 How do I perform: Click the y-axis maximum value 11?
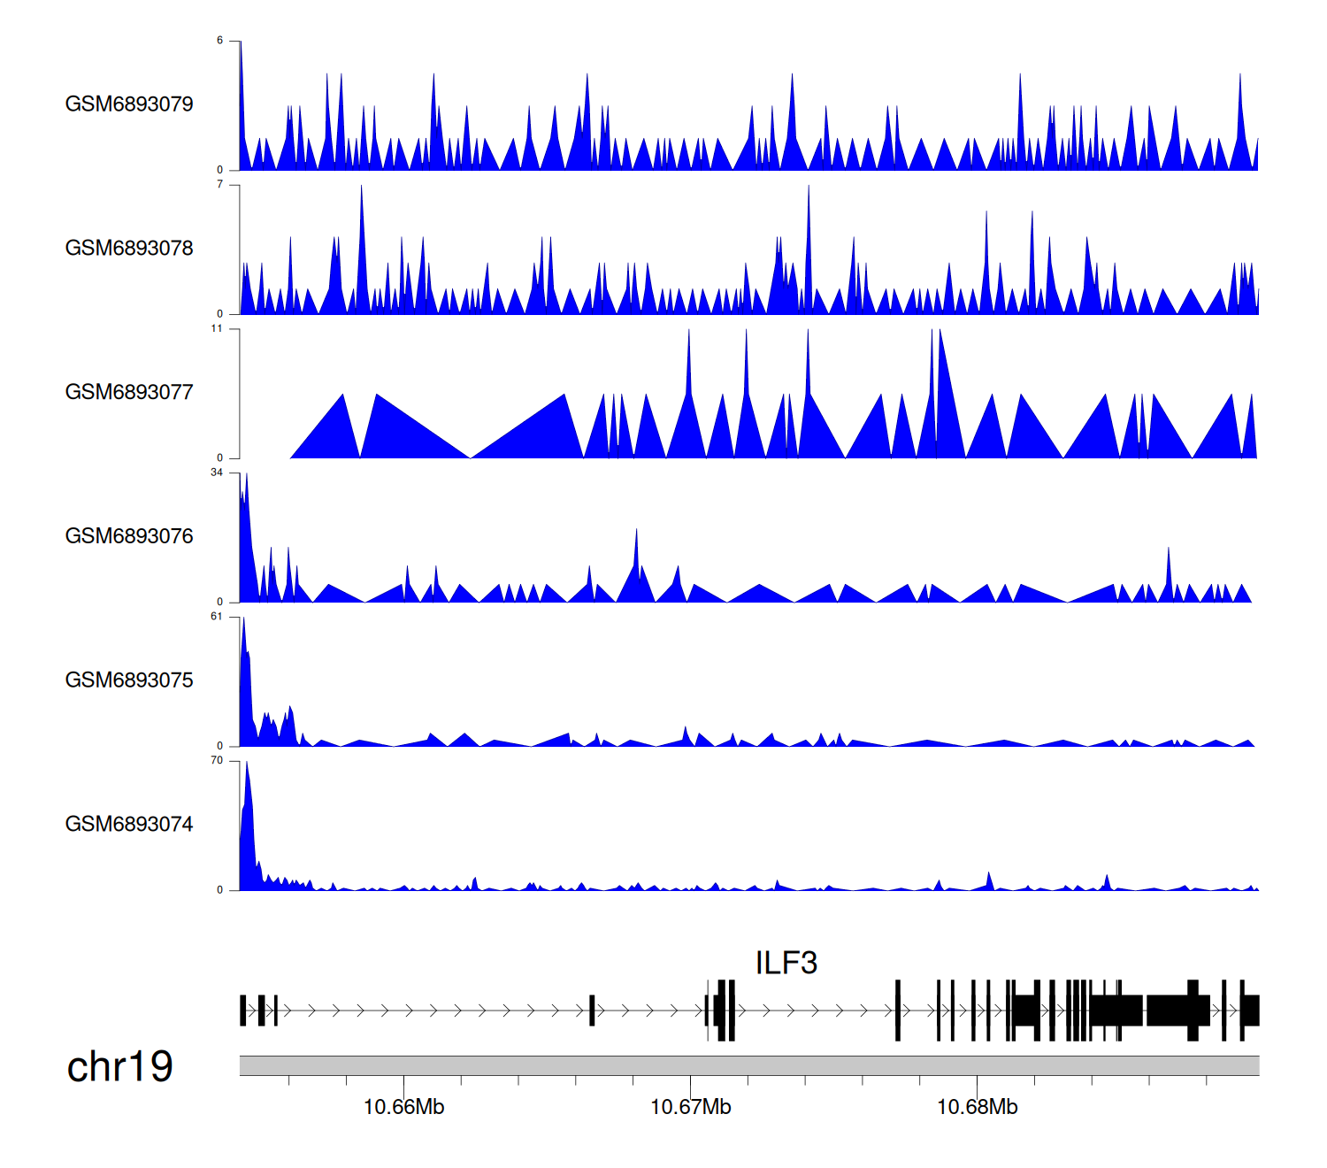217,328
